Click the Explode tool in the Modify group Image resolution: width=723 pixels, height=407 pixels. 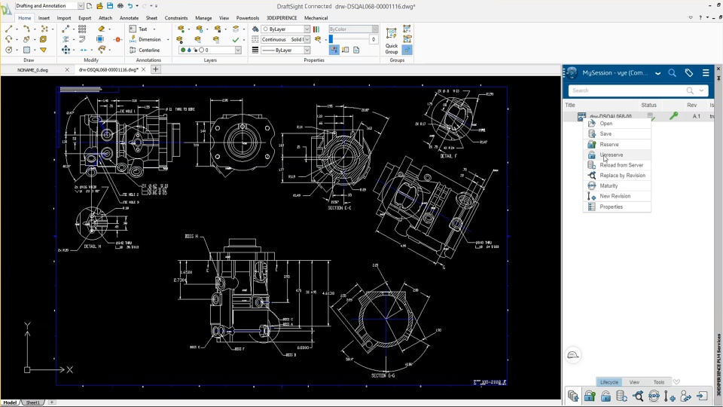click(x=118, y=39)
